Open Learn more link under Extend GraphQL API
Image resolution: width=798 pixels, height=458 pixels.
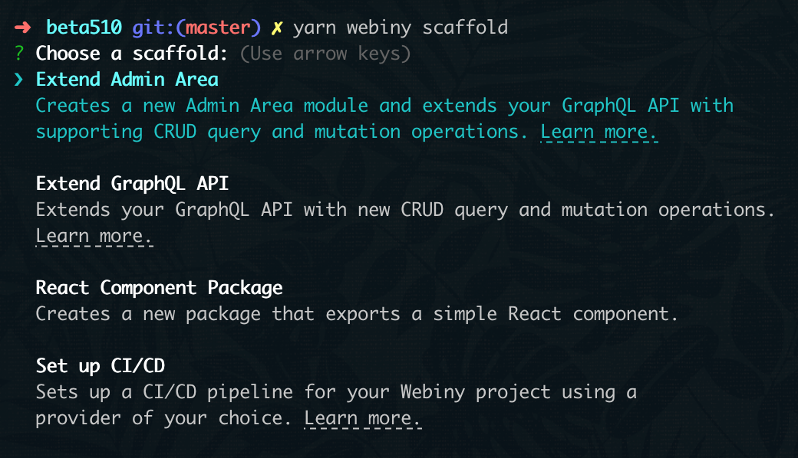pos(94,236)
